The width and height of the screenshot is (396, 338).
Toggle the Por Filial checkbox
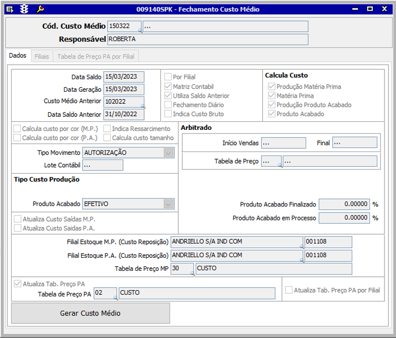coord(168,77)
